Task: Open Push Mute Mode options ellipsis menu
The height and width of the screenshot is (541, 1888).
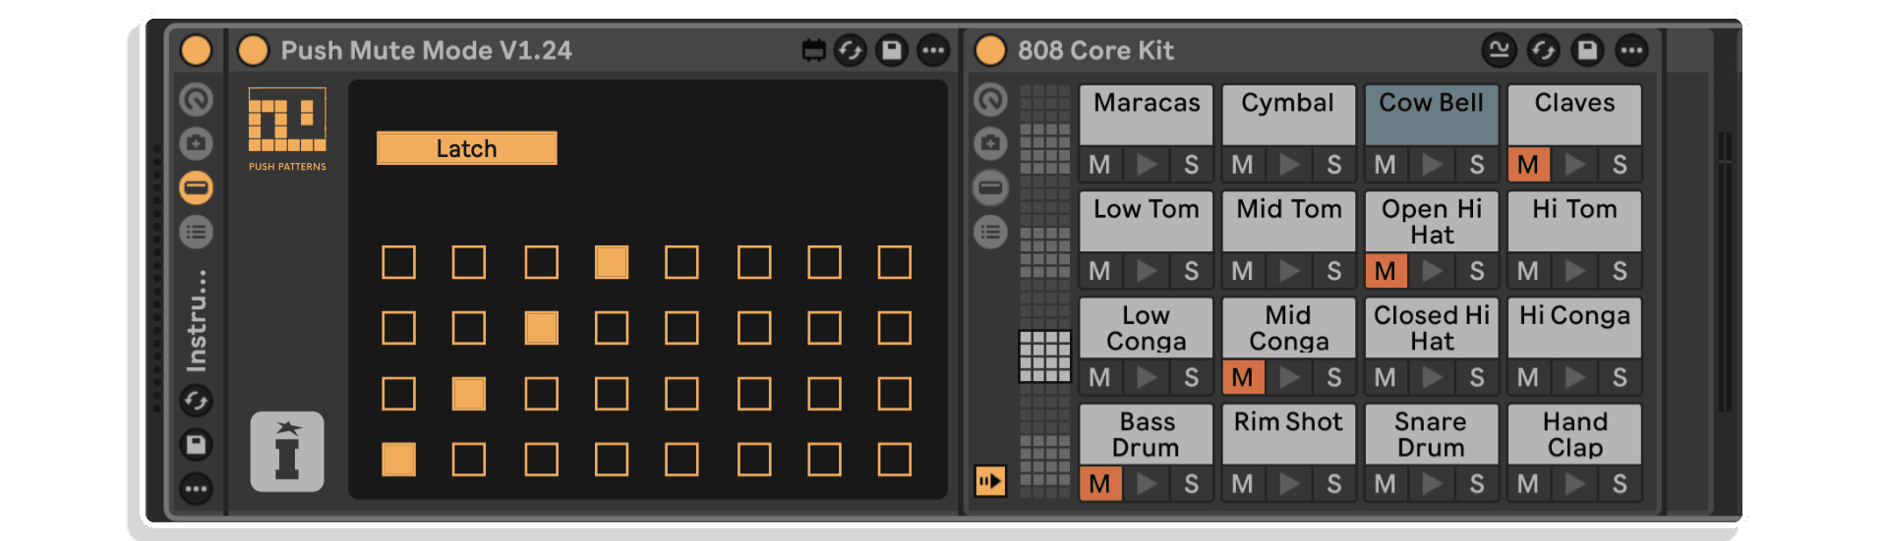Action: tap(933, 50)
